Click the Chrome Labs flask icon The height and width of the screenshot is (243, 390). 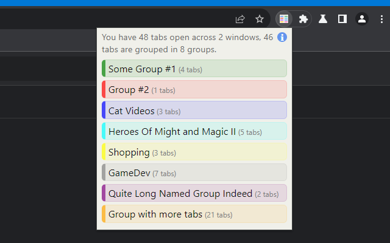323,19
